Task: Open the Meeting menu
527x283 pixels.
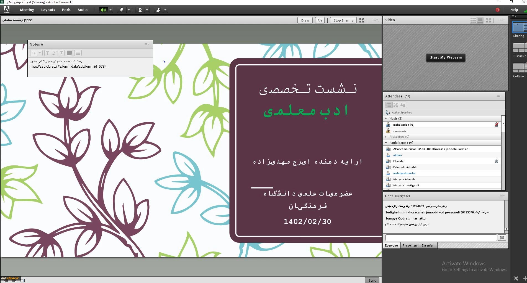Action: coord(27,10)
